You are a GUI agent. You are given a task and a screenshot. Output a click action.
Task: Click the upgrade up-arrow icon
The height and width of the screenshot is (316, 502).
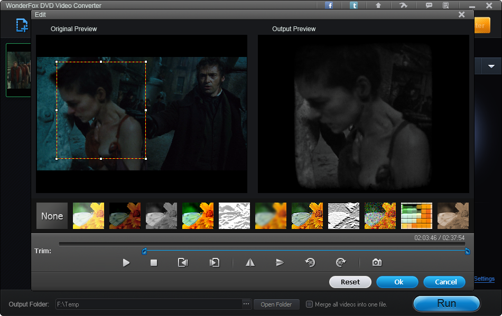coord(378,5)
